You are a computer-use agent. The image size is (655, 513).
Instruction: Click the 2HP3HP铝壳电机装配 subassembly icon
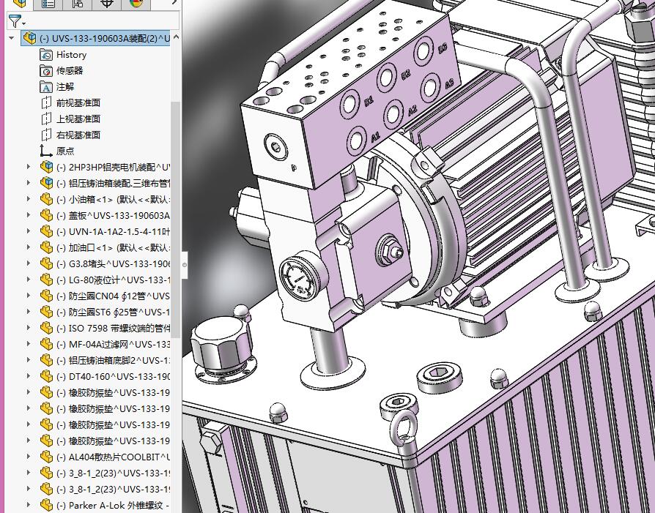tap(46, 167)
